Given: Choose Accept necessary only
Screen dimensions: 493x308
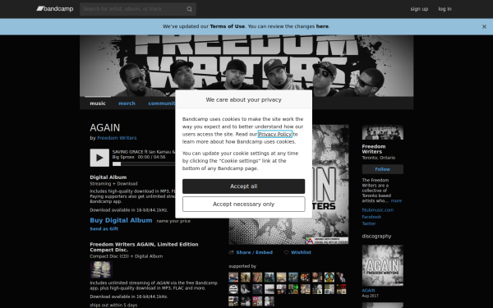Looking at the screenshot, I should click(243, 205).
